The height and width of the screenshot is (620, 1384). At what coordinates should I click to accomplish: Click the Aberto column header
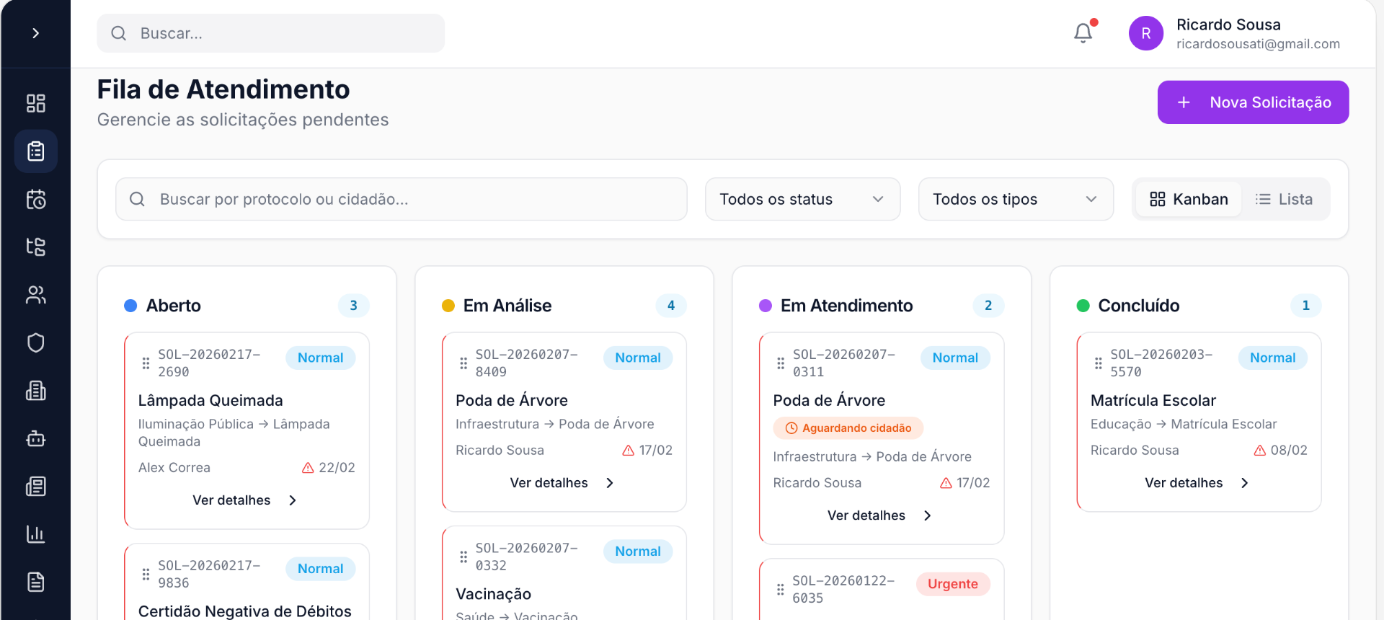coord(173,306)
